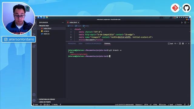This screenshot has height=109, width=194.
Task: Select line number 6 in editor gutter
Action: (71, 37)
